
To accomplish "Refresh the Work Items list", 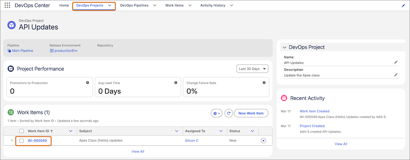I will pos(228,113).
